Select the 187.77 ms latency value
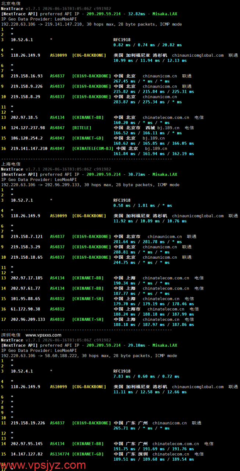240x471 pixels. 124,294
